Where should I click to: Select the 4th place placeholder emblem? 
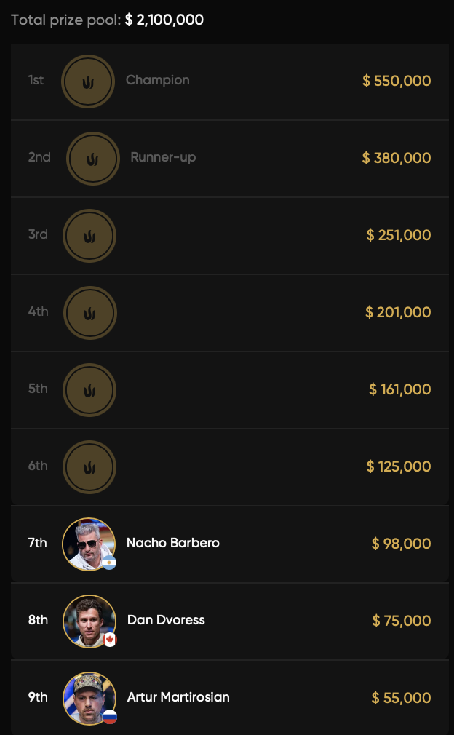click(x=90, y=313)
